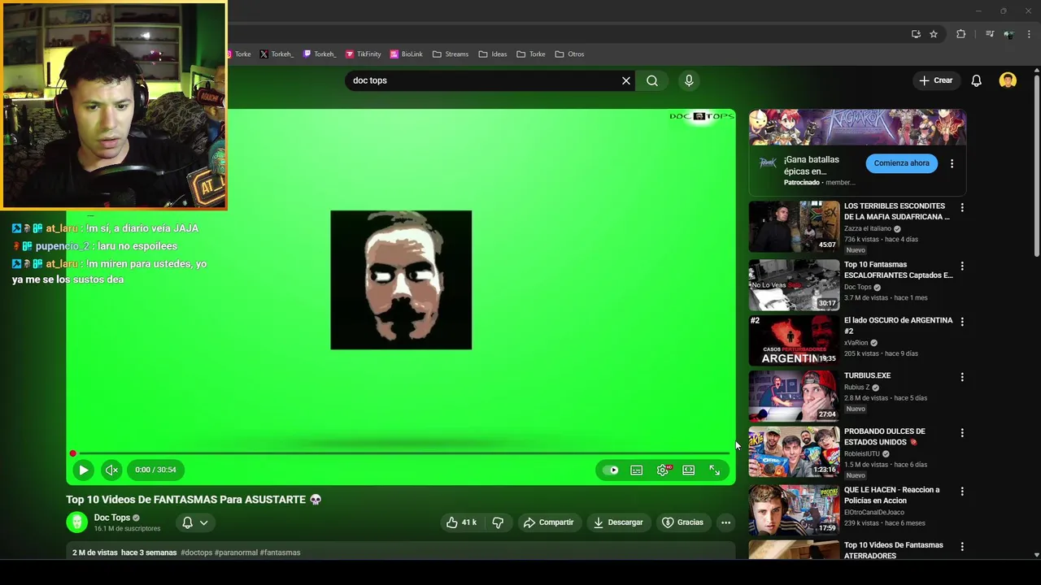Viewport: 1041px width, 585px height.
Task: Click the install app icon in the address bar
Action: point(916,34)
